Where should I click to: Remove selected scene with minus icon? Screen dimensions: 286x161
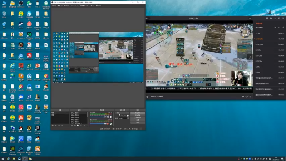[x=56, y=125]
